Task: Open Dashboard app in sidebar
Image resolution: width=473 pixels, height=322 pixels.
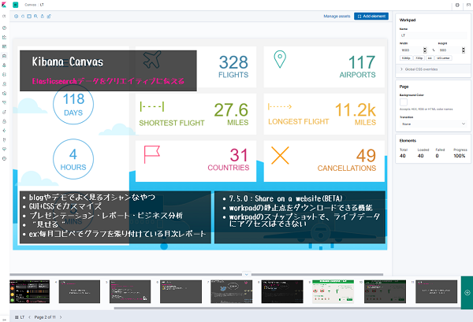Action: (4, 46)
